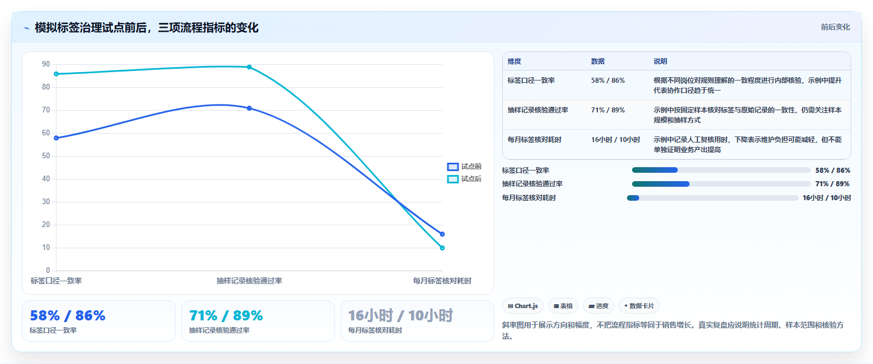Click the bar icon in the 进度 chip
The height and width of the screenshot is (364, 873).
tap(591, 306)
